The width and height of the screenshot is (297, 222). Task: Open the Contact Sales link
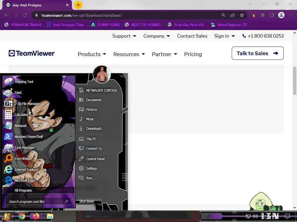coord(192,36)
